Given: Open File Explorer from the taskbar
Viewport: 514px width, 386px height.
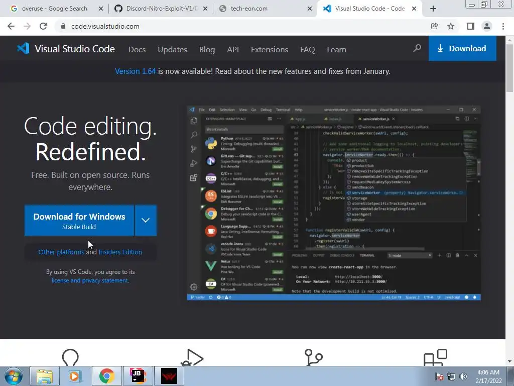Looking at the screenshot, I should (x=45, y=376).
